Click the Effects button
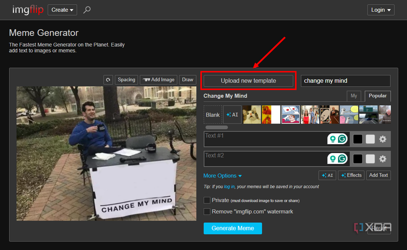407x250 pixels. [351, 175]
